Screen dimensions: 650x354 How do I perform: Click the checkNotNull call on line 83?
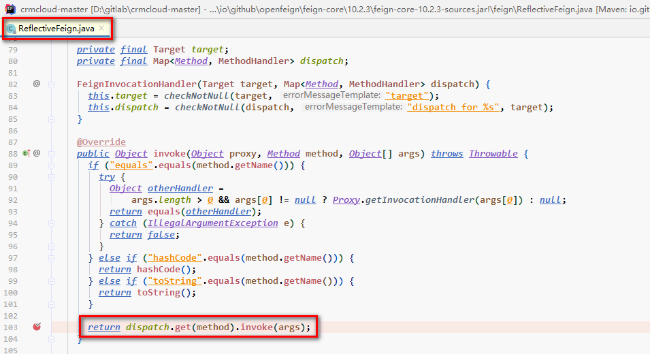[x=197, y=96]
